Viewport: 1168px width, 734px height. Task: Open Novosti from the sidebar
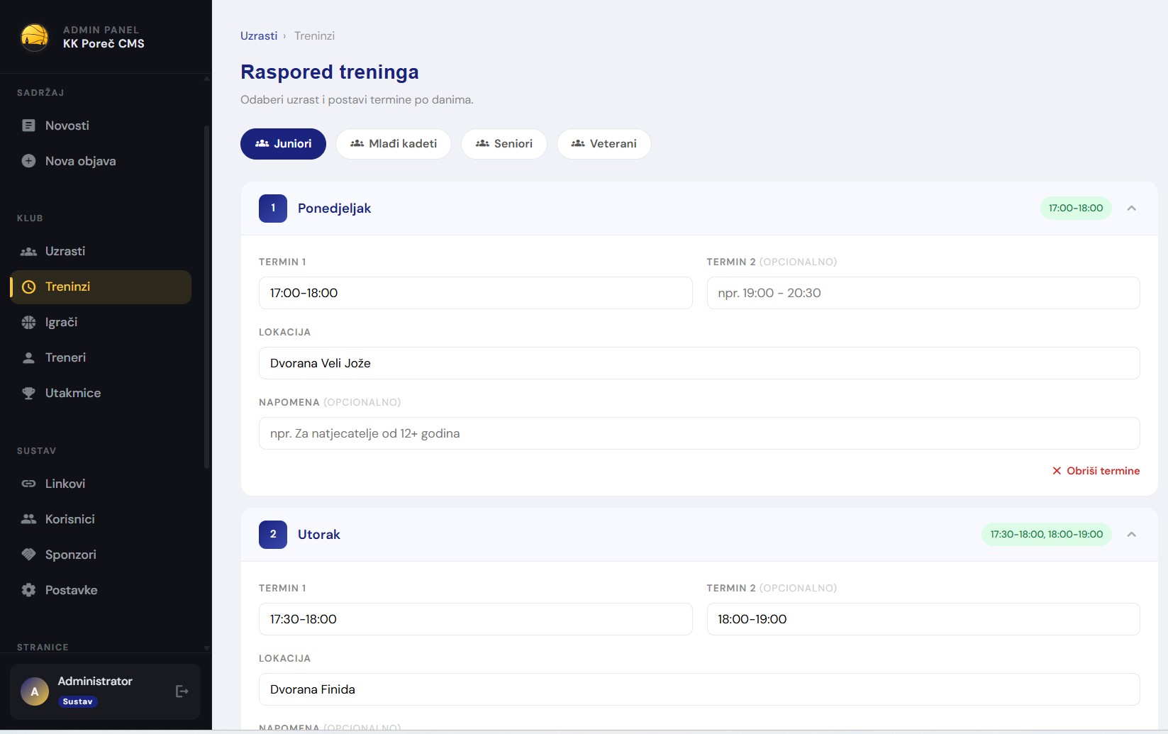point(67,126)
